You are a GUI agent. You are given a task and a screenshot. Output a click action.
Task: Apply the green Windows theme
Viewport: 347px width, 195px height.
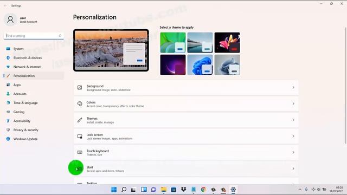click(x=173, y=42)
